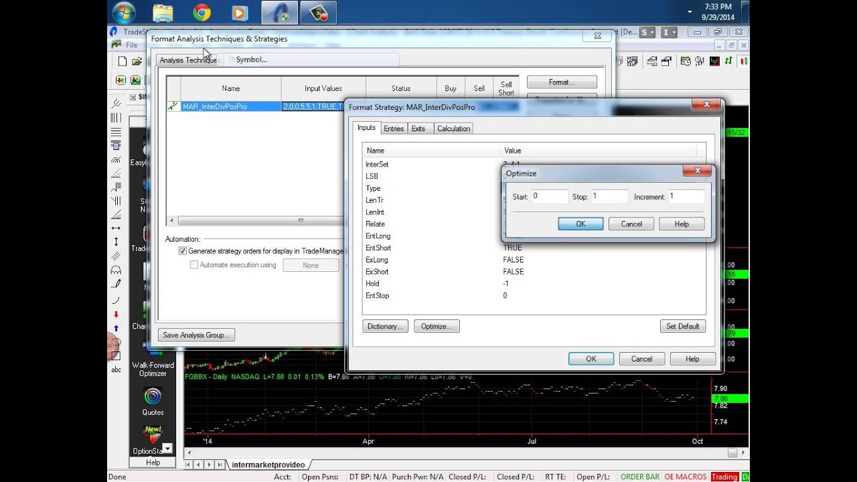Switch to the Inputs tab
This screenshot has height=482, width=857.
point(366,128)
